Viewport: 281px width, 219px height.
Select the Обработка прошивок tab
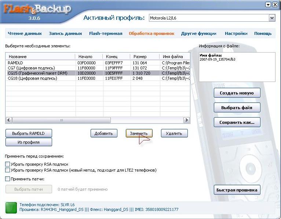[152, 33]
